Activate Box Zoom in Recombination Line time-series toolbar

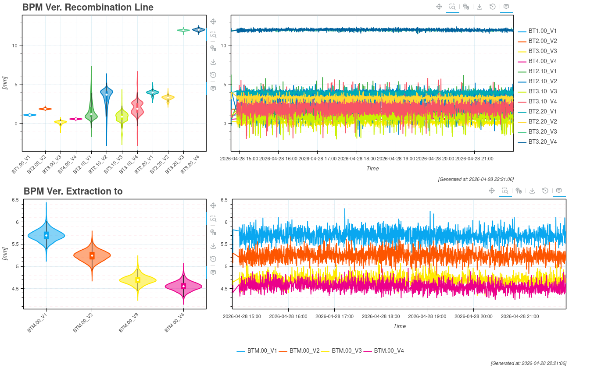452,7
